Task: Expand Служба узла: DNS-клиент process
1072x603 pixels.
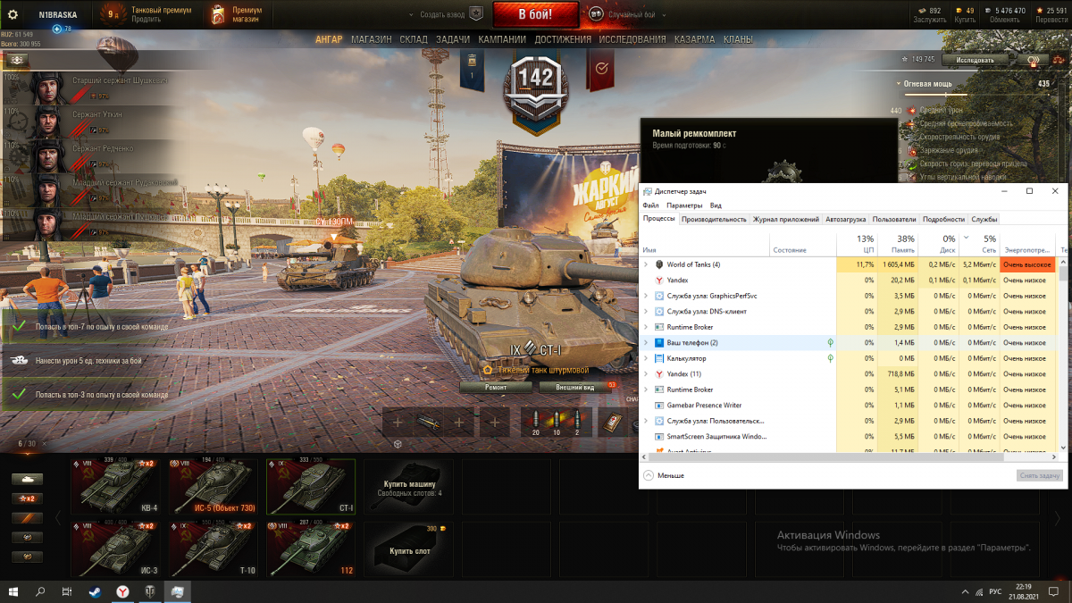Action: click(646, 312)
